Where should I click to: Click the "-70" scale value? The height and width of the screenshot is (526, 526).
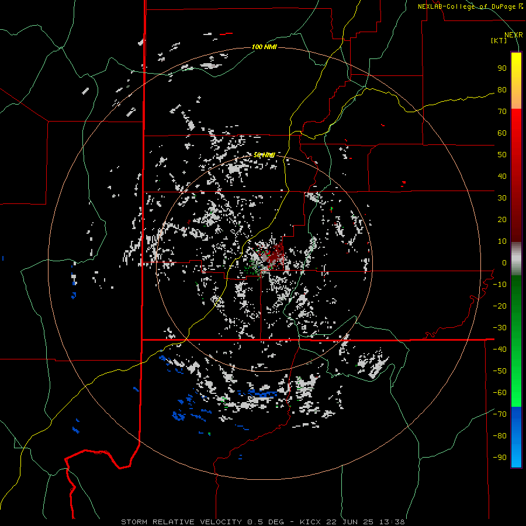(x=500, y=414)
